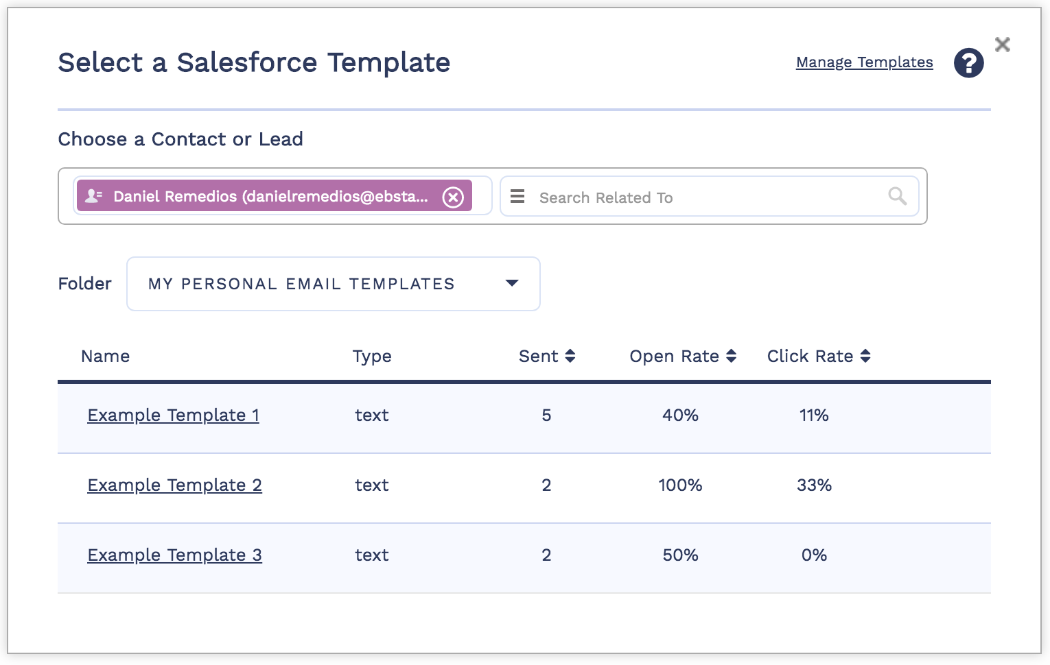Click the contact person icon in chip
Viewport: 1050px width, 665px height.
tap(93, 197)
